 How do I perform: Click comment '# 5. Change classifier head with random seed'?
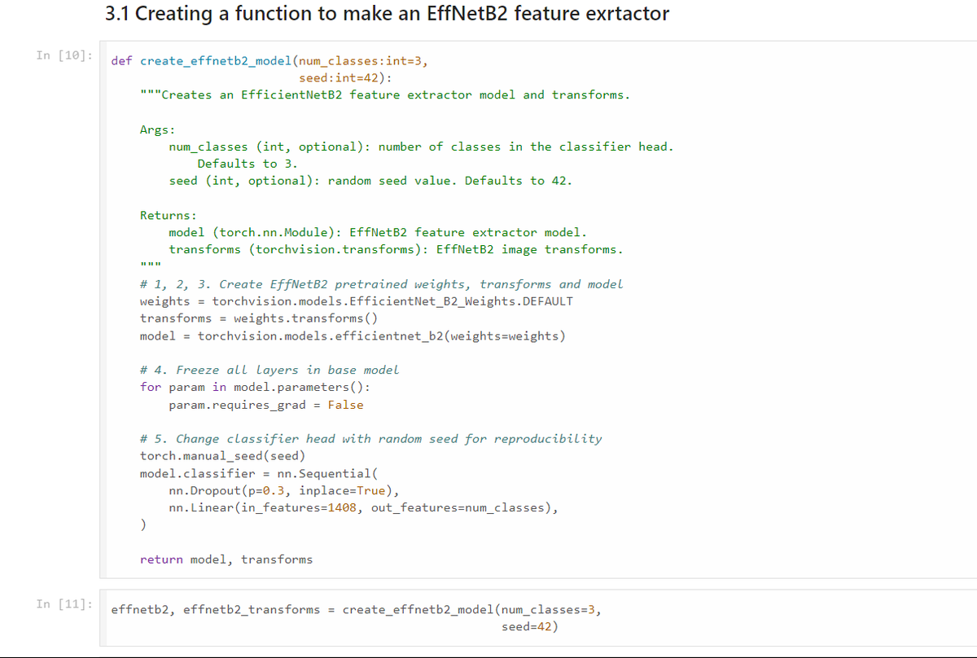pyautogui.click(x=371, y=439)
